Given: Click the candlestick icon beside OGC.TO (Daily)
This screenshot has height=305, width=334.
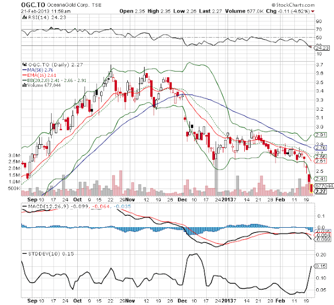Looking at the screenshot, I should click(x=25, y=64).
